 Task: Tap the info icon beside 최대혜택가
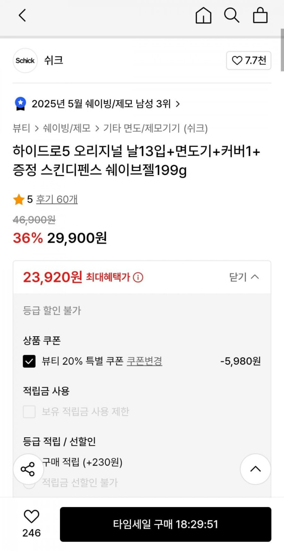click(138, 277)
